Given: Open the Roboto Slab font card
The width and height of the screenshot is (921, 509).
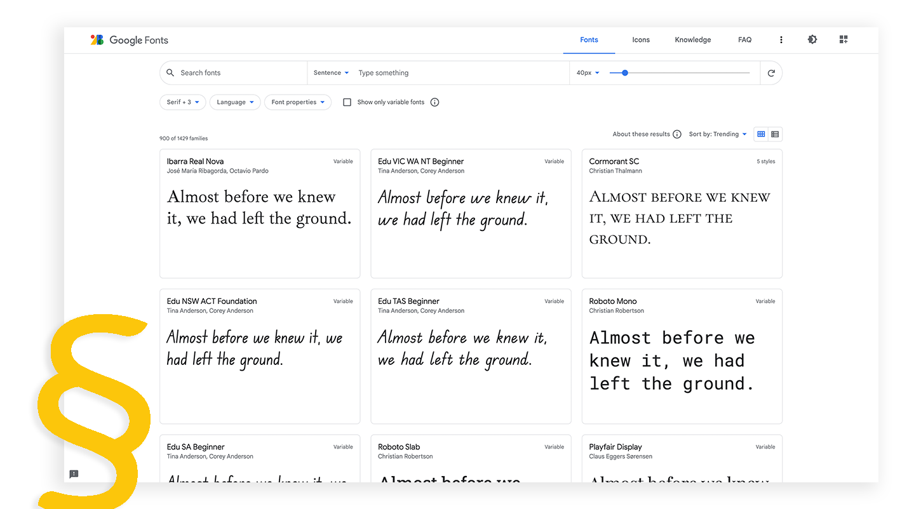Looking at the screenshot, I should pos(471,458).
